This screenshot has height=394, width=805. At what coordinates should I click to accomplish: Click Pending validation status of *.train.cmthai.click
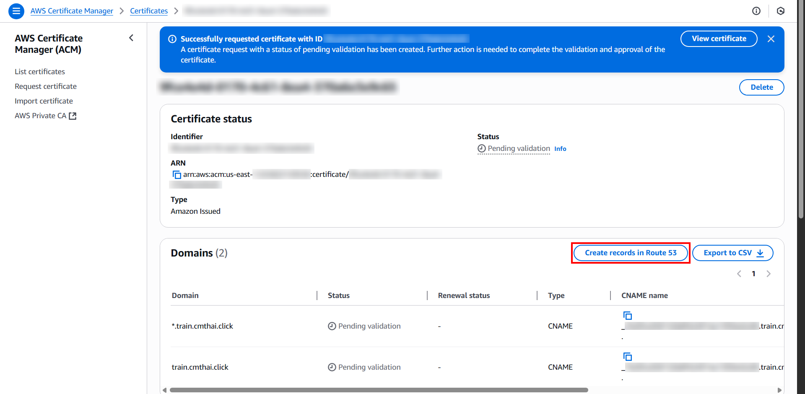coord(364,326)
